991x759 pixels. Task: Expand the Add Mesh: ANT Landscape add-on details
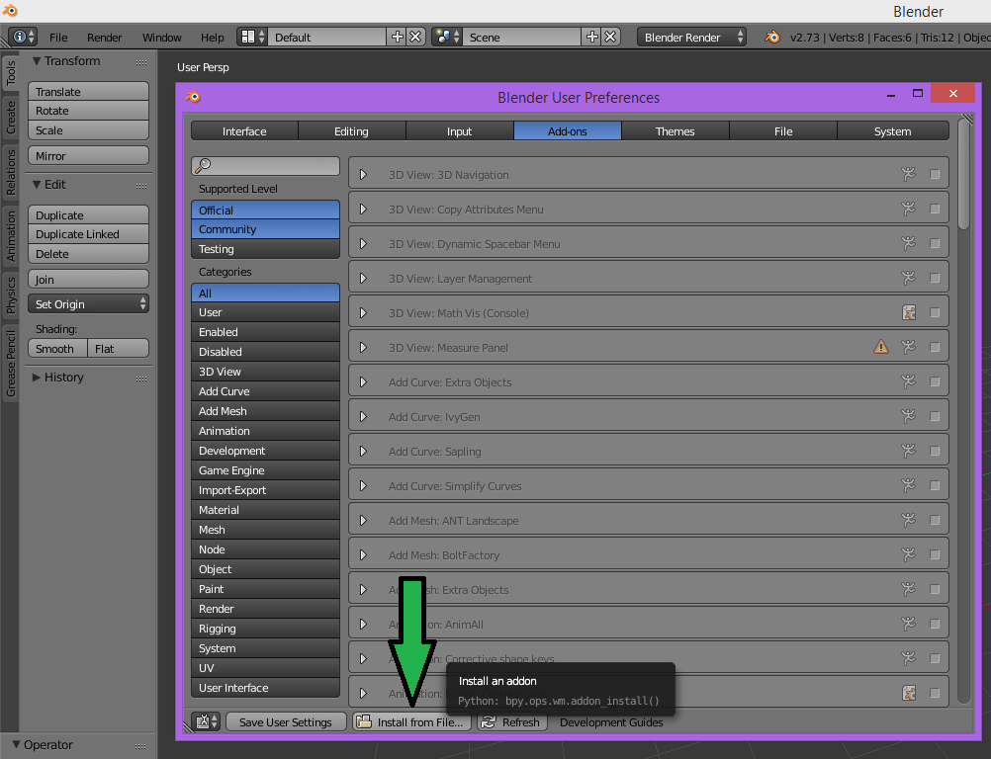pyautogui.click(x=363, y=520)
